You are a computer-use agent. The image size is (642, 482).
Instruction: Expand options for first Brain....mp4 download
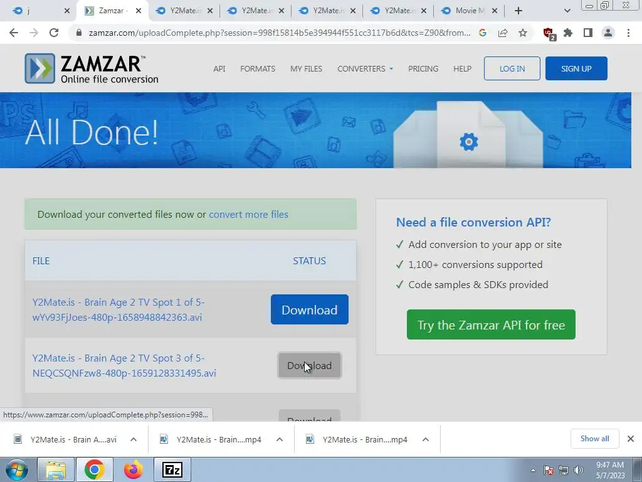tap(280, 439)
